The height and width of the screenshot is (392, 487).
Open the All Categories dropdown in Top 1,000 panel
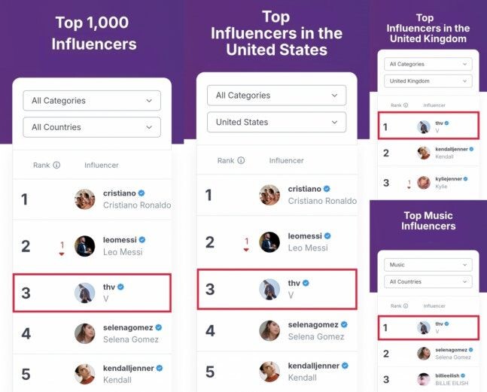pyautogui.click(x=92, y=101)
